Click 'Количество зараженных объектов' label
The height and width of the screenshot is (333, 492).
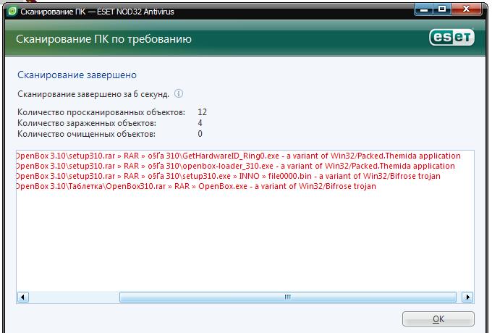[x=87, y=123]
